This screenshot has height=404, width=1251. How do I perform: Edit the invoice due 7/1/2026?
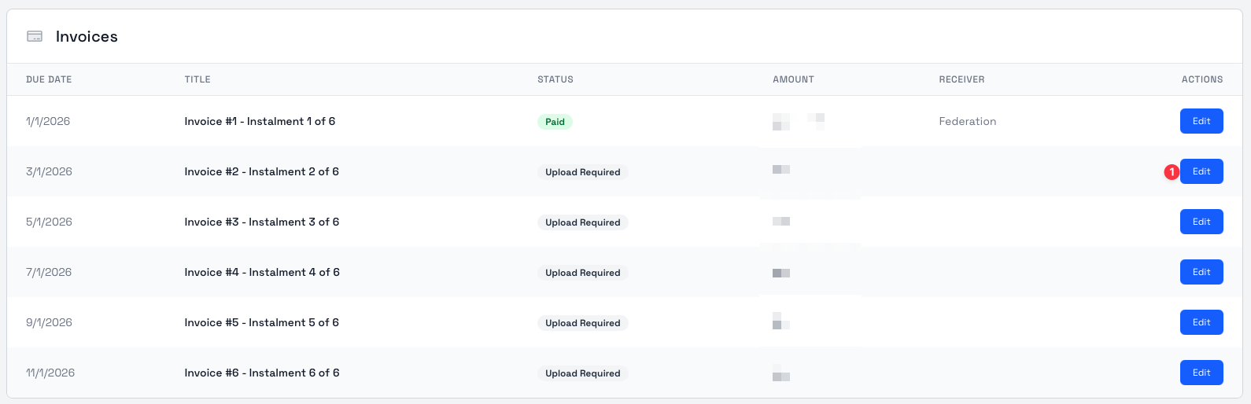tap(1201, 272)
